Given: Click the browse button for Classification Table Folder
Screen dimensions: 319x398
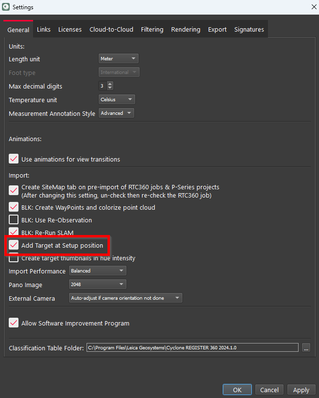Looking at the screenshot, I should (x=306, y=347).
